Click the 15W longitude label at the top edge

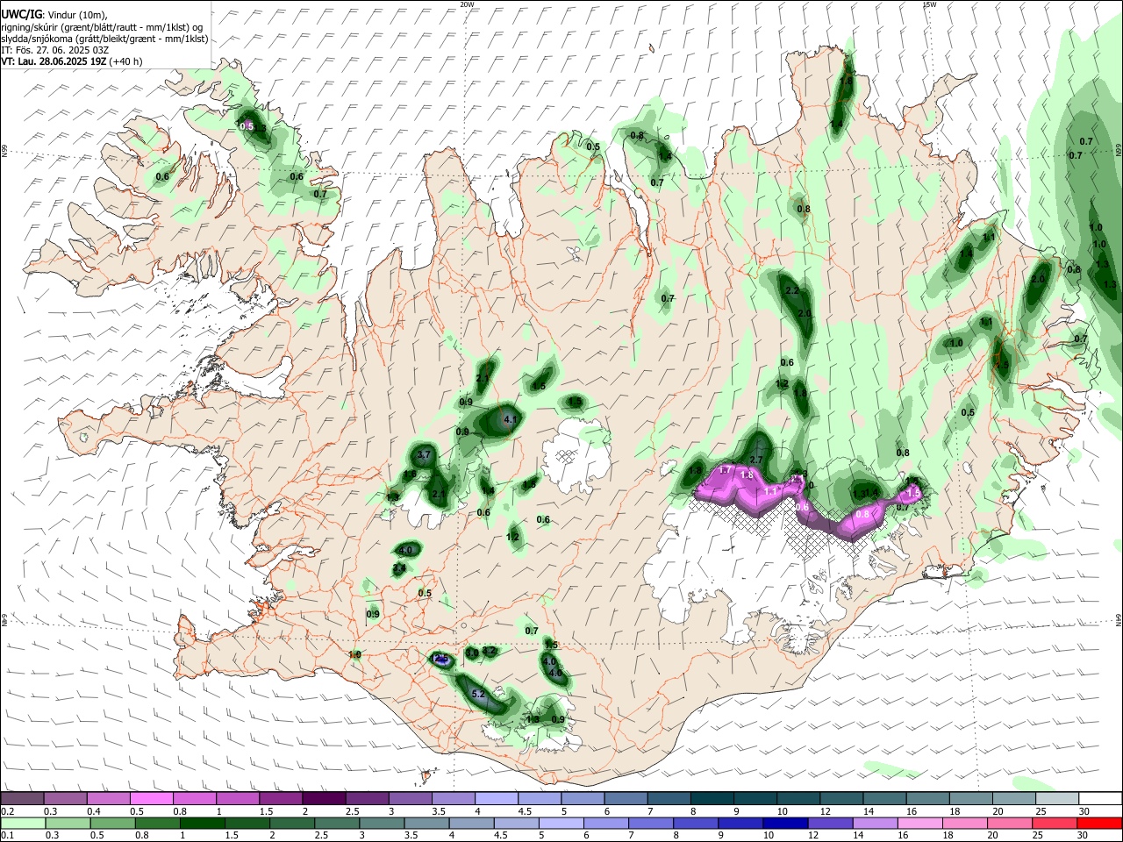pos(929,4)
